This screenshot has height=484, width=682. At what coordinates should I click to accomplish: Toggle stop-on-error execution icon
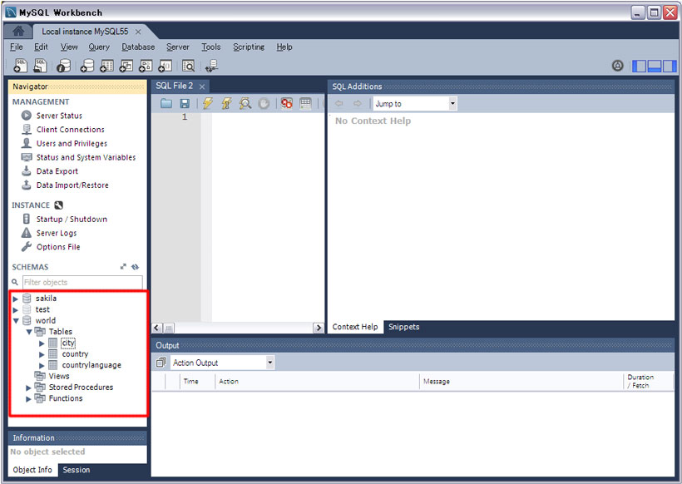286,103
